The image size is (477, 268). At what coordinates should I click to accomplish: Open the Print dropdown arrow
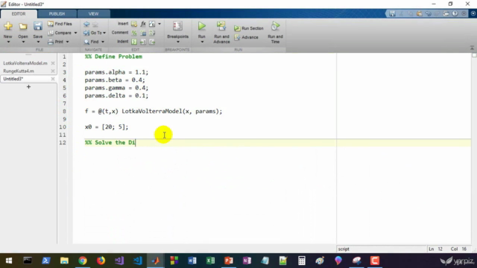[68, 42]
